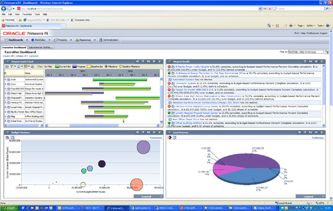The image size is (333, 211).
Task: Click the Expand All link
Action: (x=8, y=56)
